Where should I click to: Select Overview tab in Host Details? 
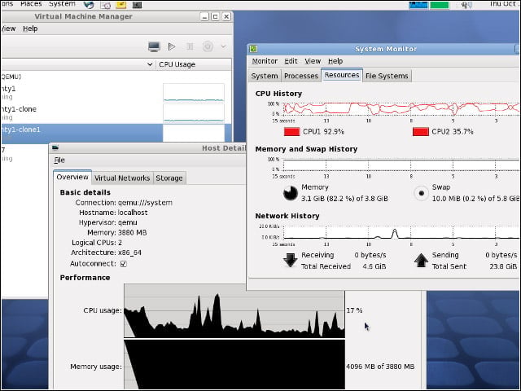(72, 178)
